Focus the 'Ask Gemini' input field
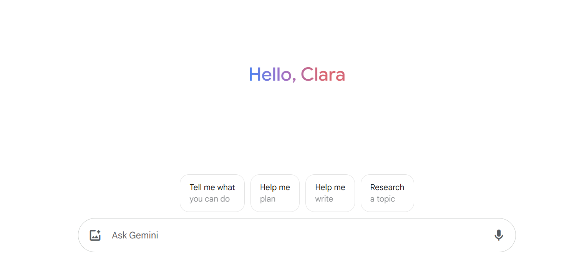This screenshot has width=582, height=268. pos(297,235)
